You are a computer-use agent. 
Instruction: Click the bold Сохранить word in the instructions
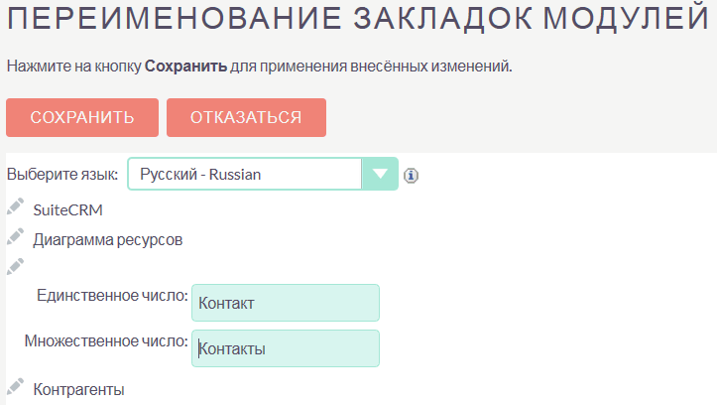pyautogui.click(x=185, y=67)
